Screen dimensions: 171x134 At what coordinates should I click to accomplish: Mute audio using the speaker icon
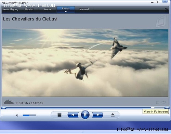click(x=17, y=115)
